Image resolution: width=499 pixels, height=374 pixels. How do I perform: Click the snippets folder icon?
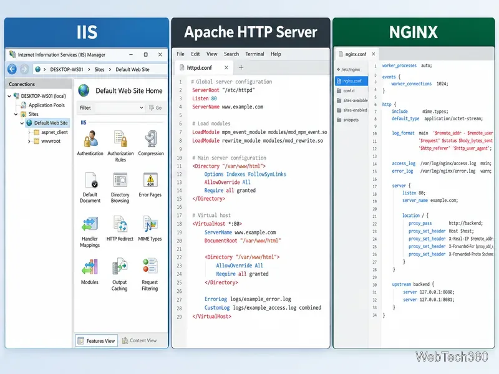point(339,120)
